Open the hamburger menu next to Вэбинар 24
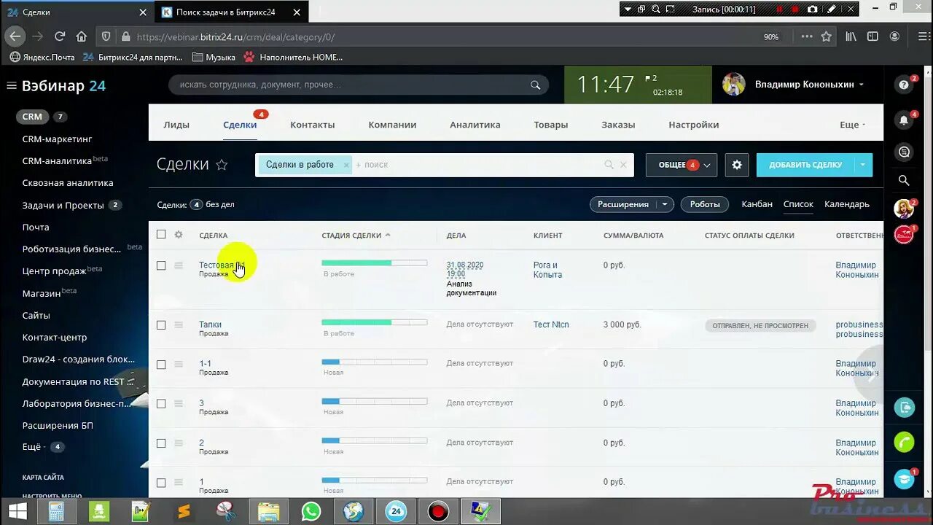 click(11, 86)
